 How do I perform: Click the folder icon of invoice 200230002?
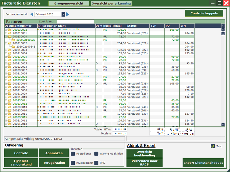click(9, 30)
